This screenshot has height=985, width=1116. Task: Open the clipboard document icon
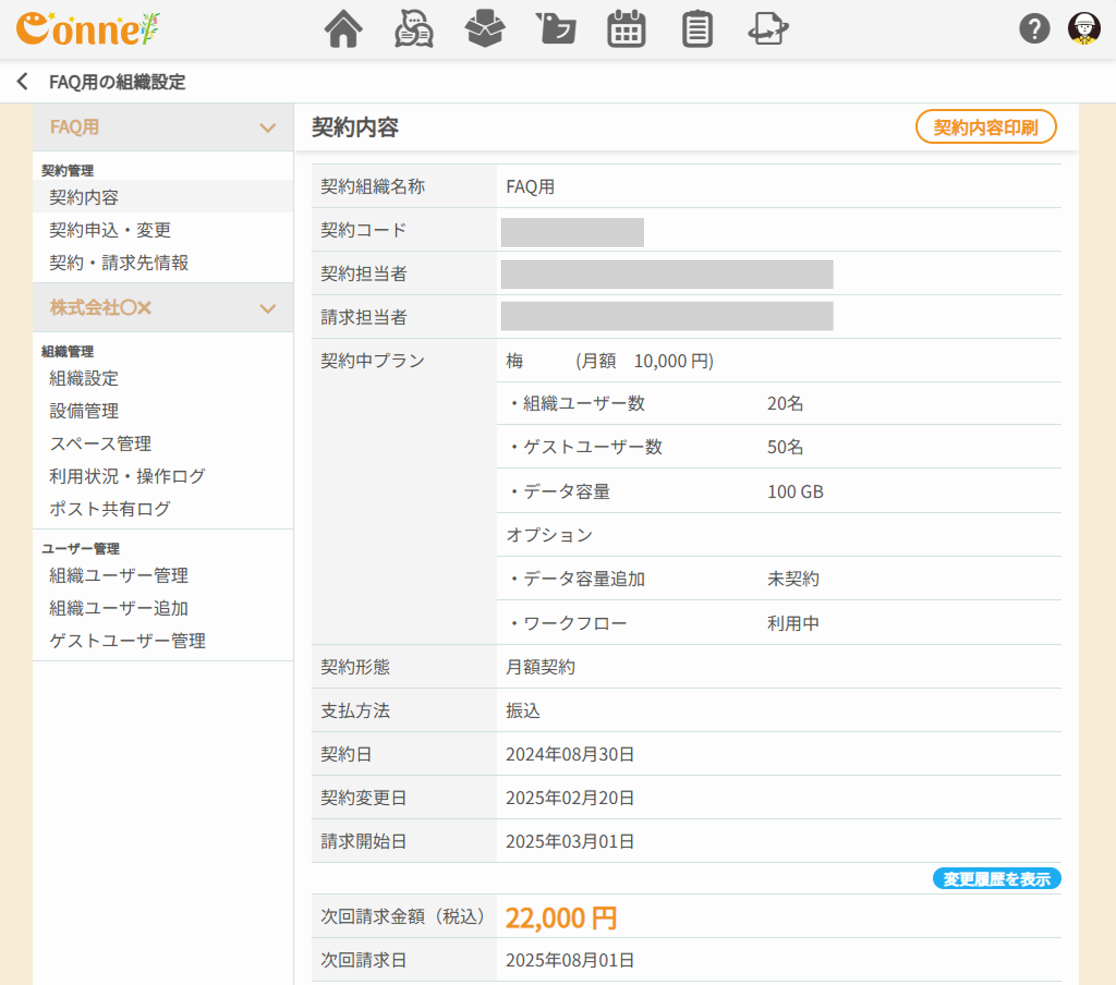point(697,29)
